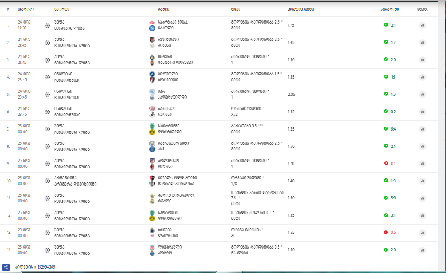This screenshot has width=446, height=273.
Task: Click the 2.05 coefficient value
Action: tap(291, 95)
